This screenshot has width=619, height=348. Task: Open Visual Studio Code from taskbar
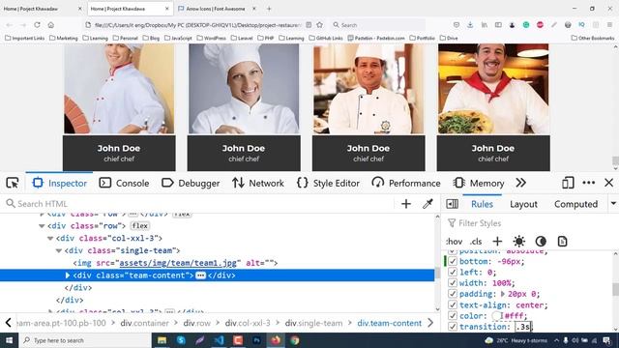click(x=220, y=340)
